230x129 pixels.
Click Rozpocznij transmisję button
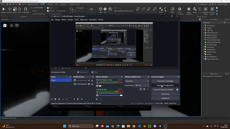pos(165,81)
